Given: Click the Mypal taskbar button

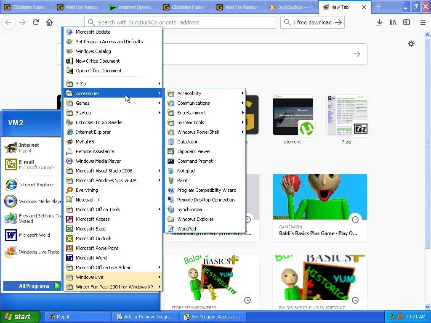Looking at the screenshot, I should point(78,317).
